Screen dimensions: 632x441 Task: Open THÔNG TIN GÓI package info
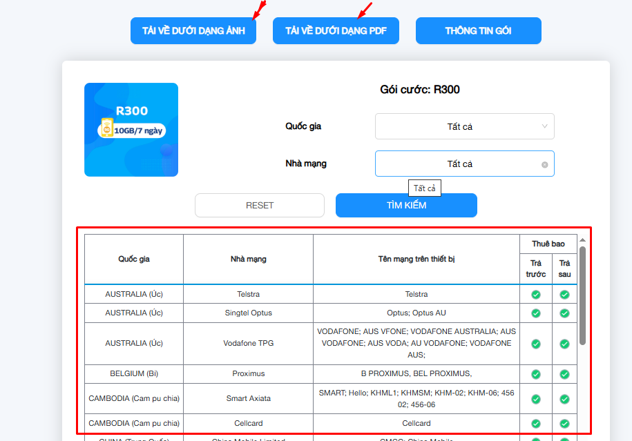[479, 30]
